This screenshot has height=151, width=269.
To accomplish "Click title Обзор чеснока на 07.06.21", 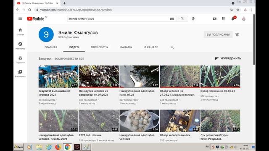I will pyautogui.click(x=218, y=91).
